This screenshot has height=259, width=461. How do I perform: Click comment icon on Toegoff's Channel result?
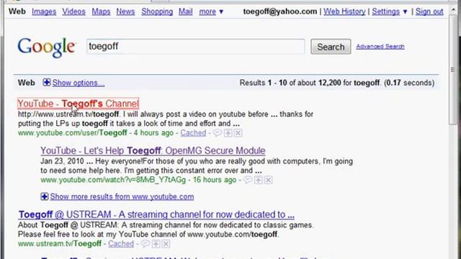218,133
